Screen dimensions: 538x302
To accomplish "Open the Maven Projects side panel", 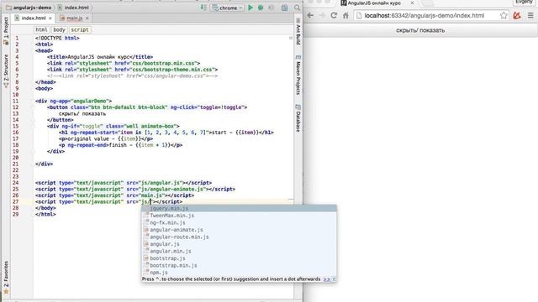I will pos(298,75).
